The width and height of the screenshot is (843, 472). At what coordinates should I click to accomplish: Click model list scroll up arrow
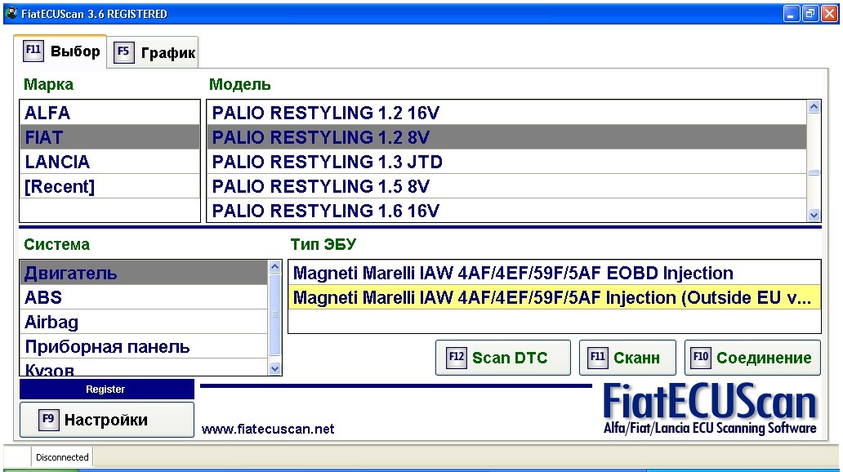tap(814, 106)
